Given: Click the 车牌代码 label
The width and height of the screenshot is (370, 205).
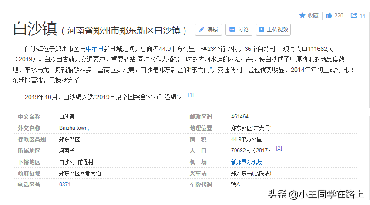Looking at the screenshot, I should (201, 185).
